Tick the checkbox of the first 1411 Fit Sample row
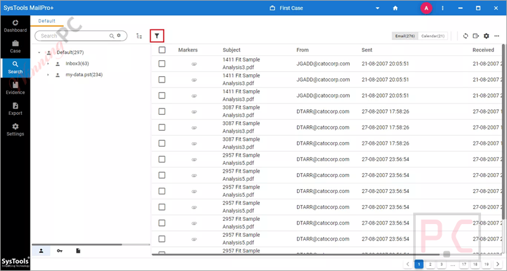507x271 pixels. (x=162, y=64)
